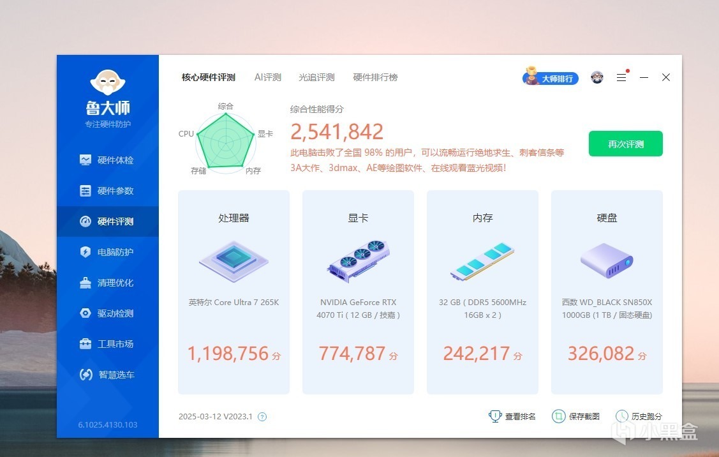Open 硬件参数 menu entry
Viewport: 719px width, 457px height.
point(108,190)
